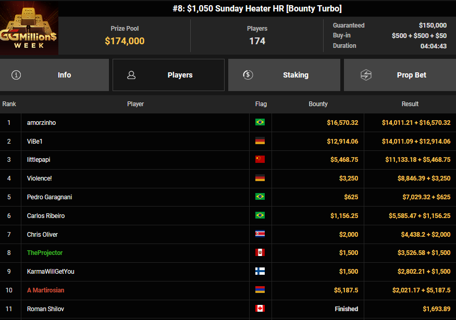Click the Players person icon
The height and width of the screenshot is (320, 456).
pos(131,75)
